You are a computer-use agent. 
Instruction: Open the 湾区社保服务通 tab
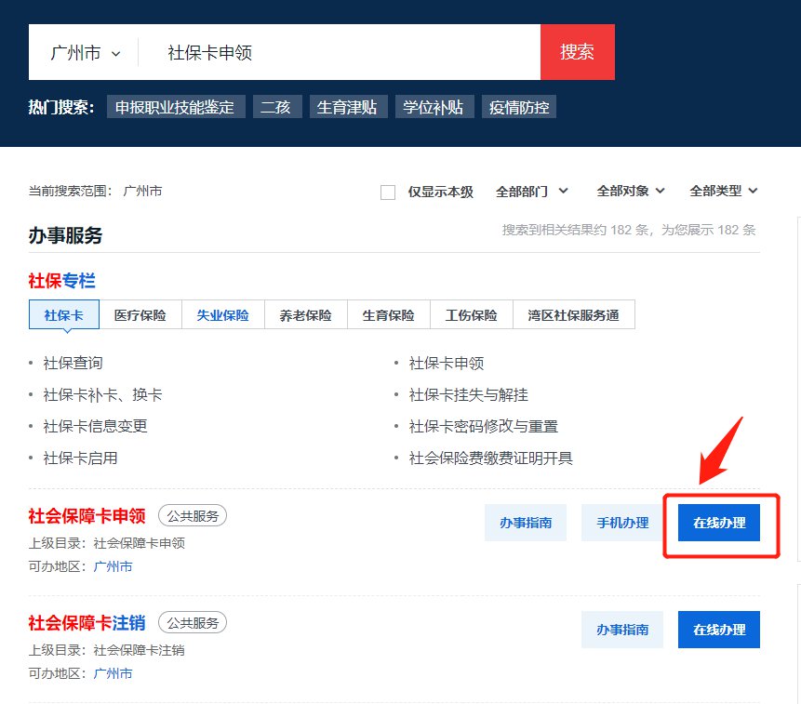[x=573, y=315]
